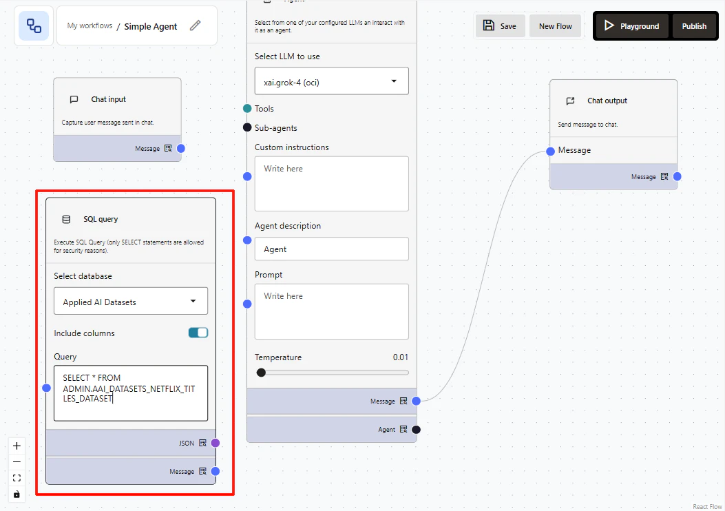The width and height of the screenshot is (725, 511).
Task: Select the Chat input node title
Action: pyautogui.click(x=108, y=99)
